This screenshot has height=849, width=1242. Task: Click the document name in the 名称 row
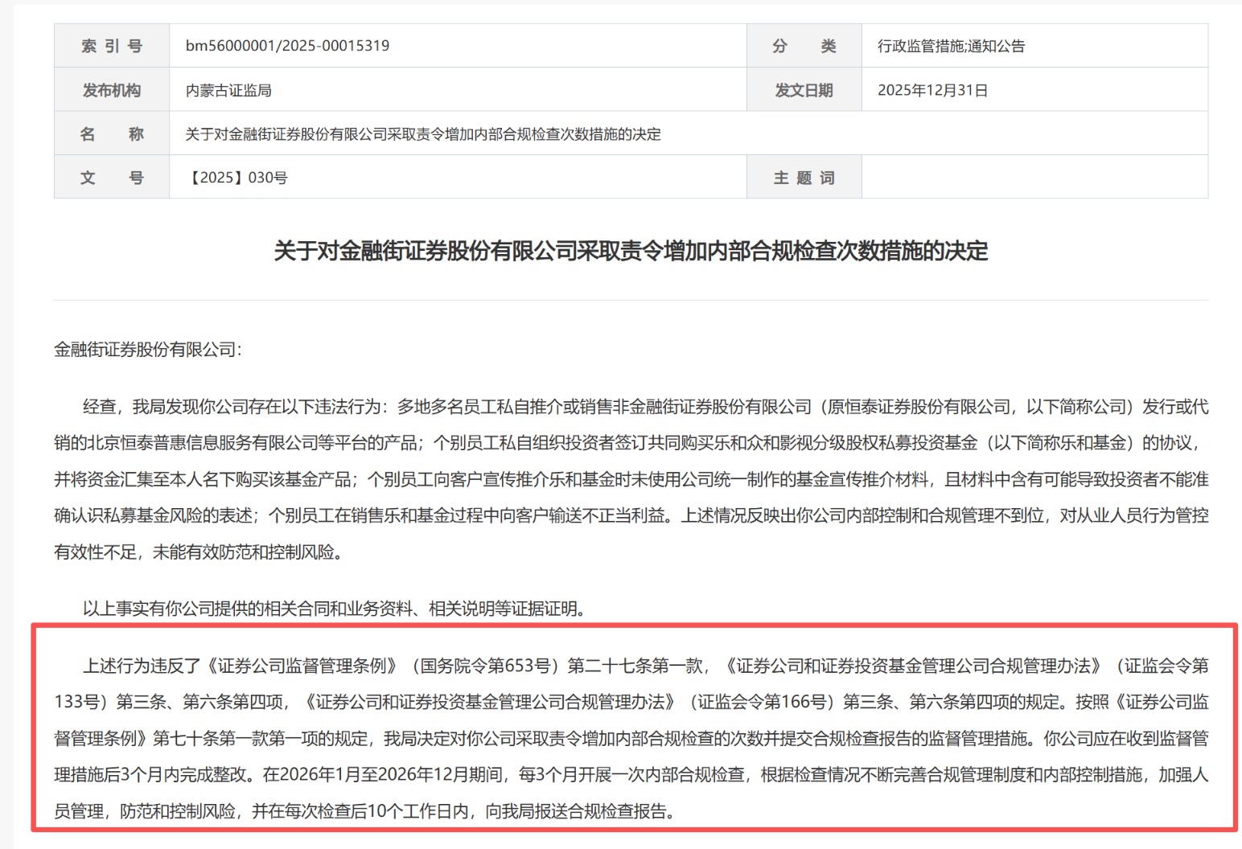tap(423, 134)
